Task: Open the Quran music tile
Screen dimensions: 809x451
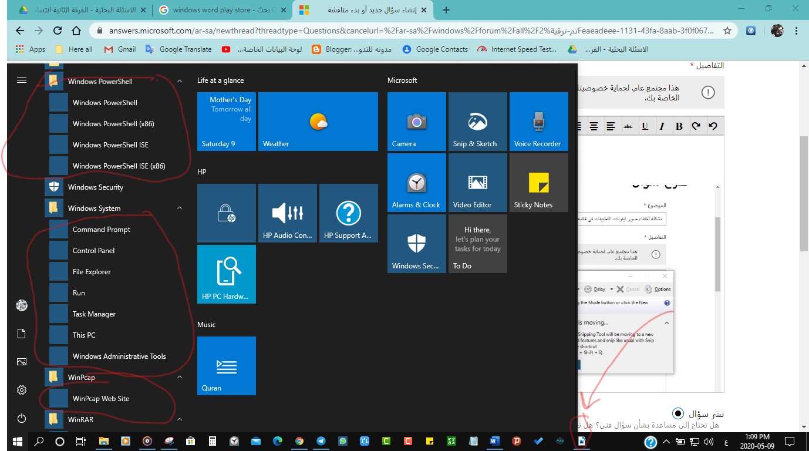Action: pos(226,366)
